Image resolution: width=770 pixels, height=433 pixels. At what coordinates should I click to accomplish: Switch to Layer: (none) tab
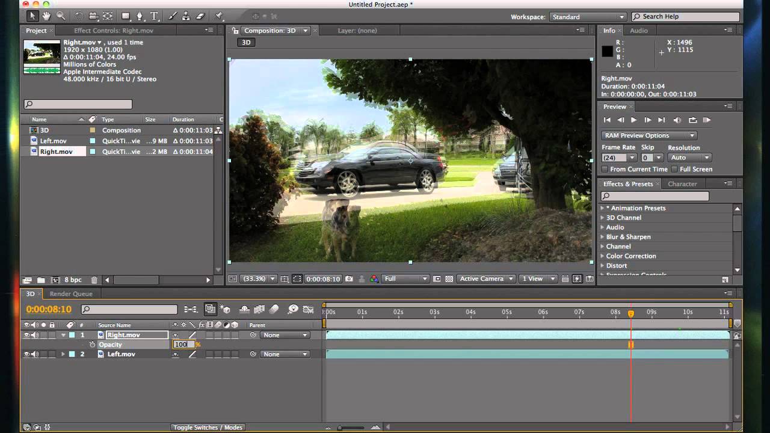[357, 31]
